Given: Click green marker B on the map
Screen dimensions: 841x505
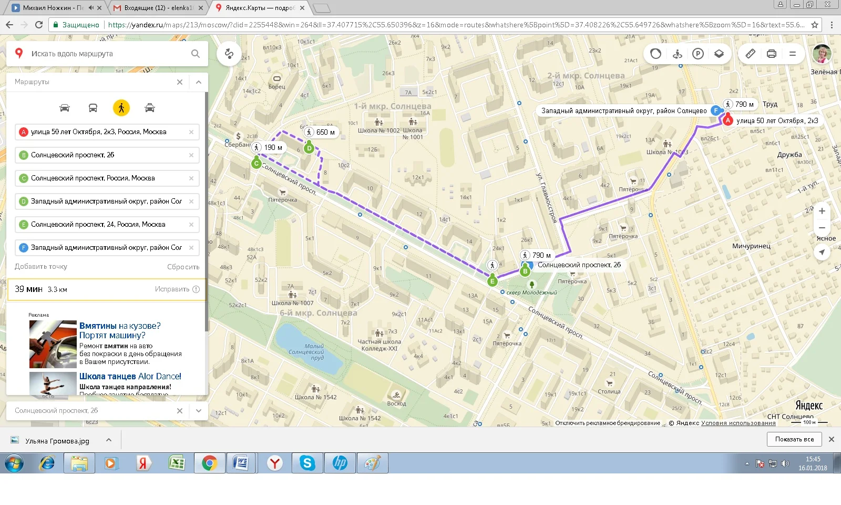Looking at the screenshot, I should pyautogui.click(x=525, y=271).
